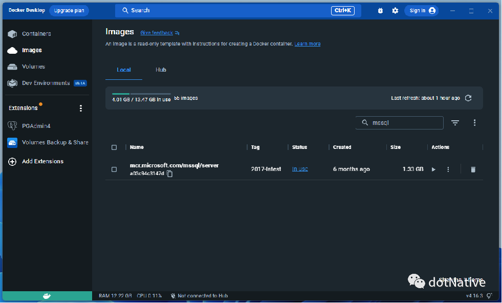This screenshot has width=502, height=303.
Task: Click 2017-latest tag cell
Action: click(x=266, y=169)
